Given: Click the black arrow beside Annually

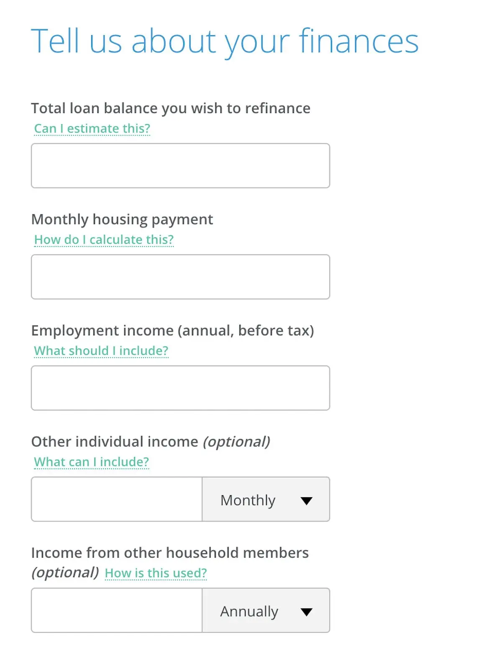Looking at the screenshot, I should coord(306,612).
